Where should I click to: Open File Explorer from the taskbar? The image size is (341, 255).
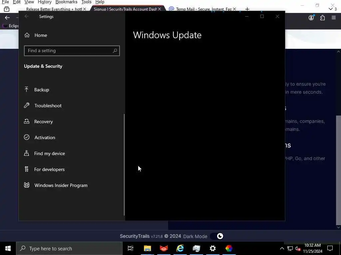tap(147, 248)
